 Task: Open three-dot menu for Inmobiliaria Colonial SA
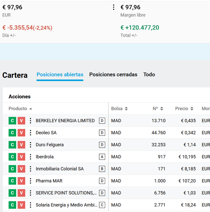[x=31, y=169]
